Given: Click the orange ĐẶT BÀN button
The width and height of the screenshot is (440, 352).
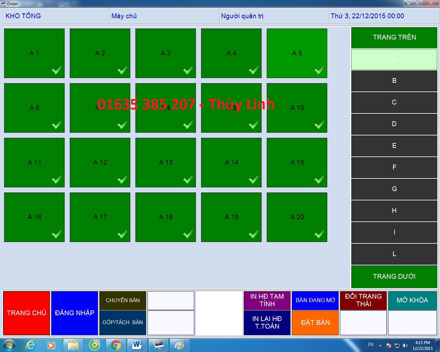Looking at the screenshot, I should [x=315, y=323].
